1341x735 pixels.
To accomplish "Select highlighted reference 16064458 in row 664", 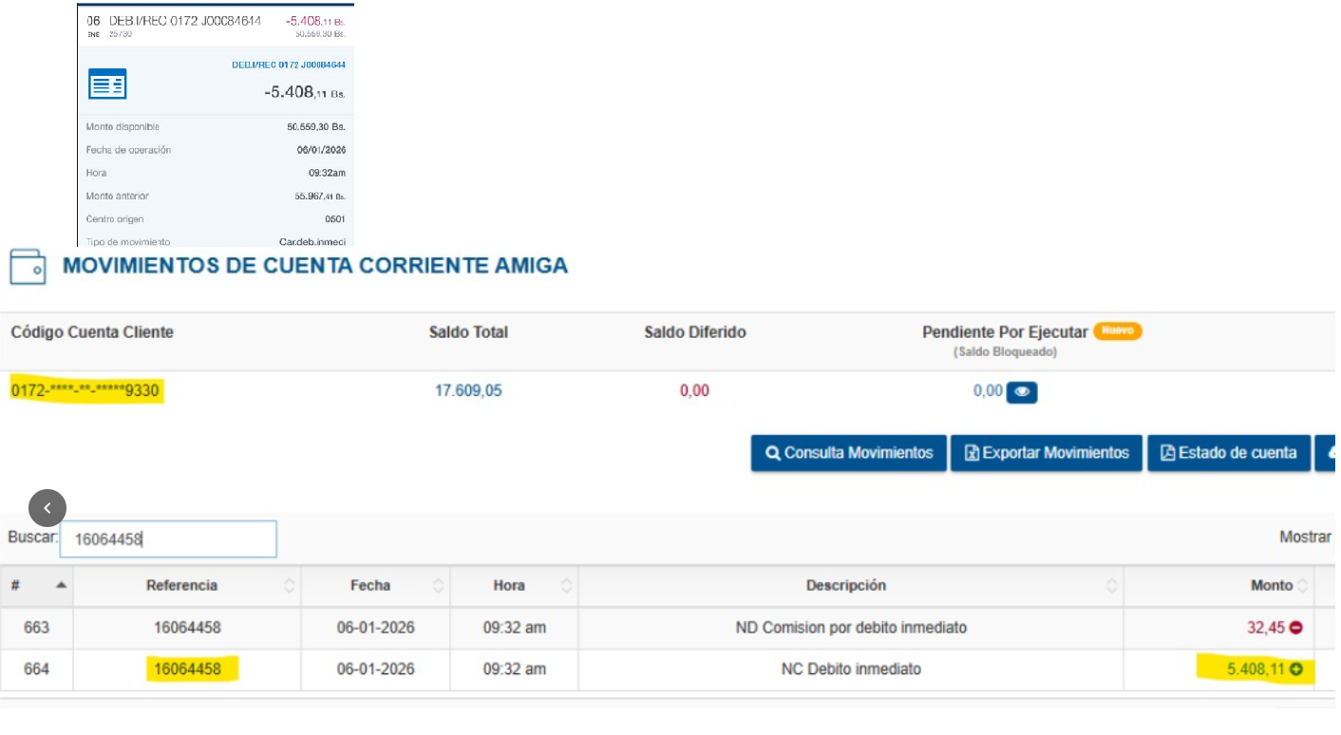I will 187,669.
